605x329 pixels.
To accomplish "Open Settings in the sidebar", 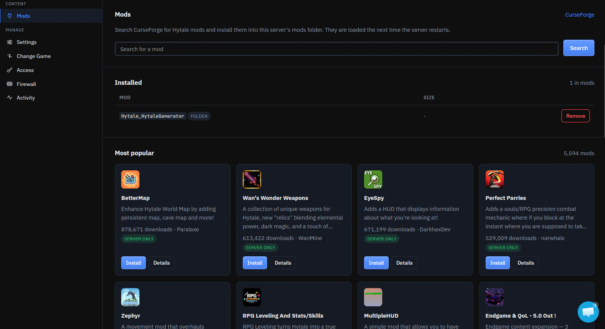I will pos(51,42).
